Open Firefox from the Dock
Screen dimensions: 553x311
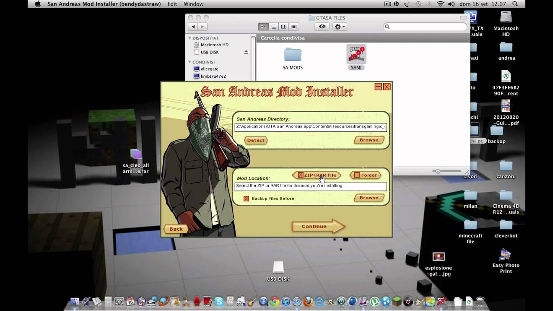(308, 301)
